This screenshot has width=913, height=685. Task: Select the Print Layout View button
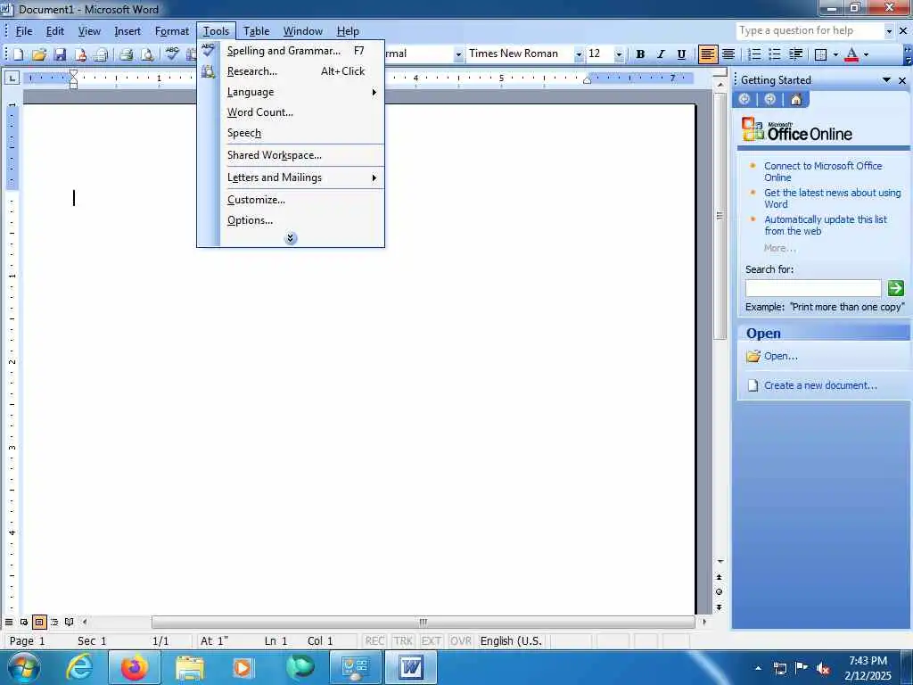[39, 622]
